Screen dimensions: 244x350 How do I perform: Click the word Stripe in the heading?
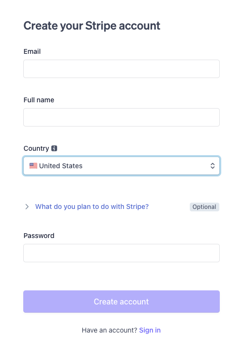pyautogui.click(x=101, y=26)
